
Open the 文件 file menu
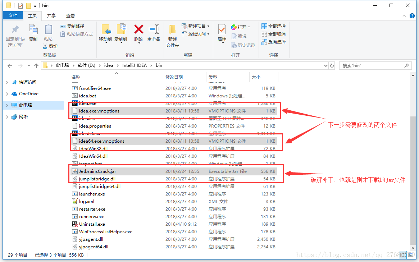13,15
